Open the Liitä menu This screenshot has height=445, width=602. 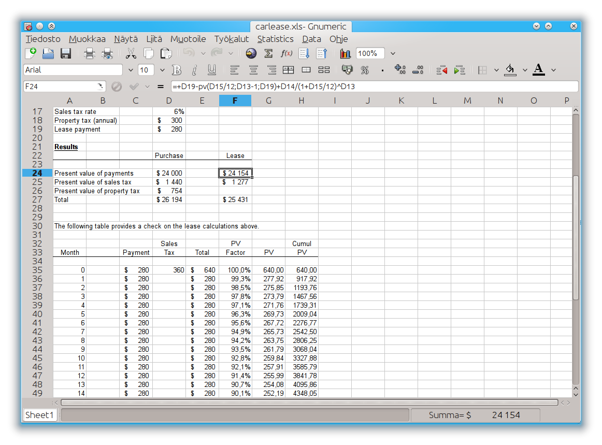click(x=154, y=39)
